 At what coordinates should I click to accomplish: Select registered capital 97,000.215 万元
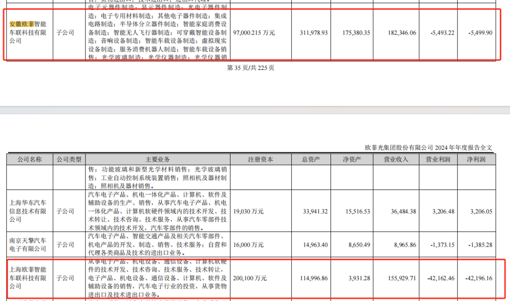click(x=254, y=33)
